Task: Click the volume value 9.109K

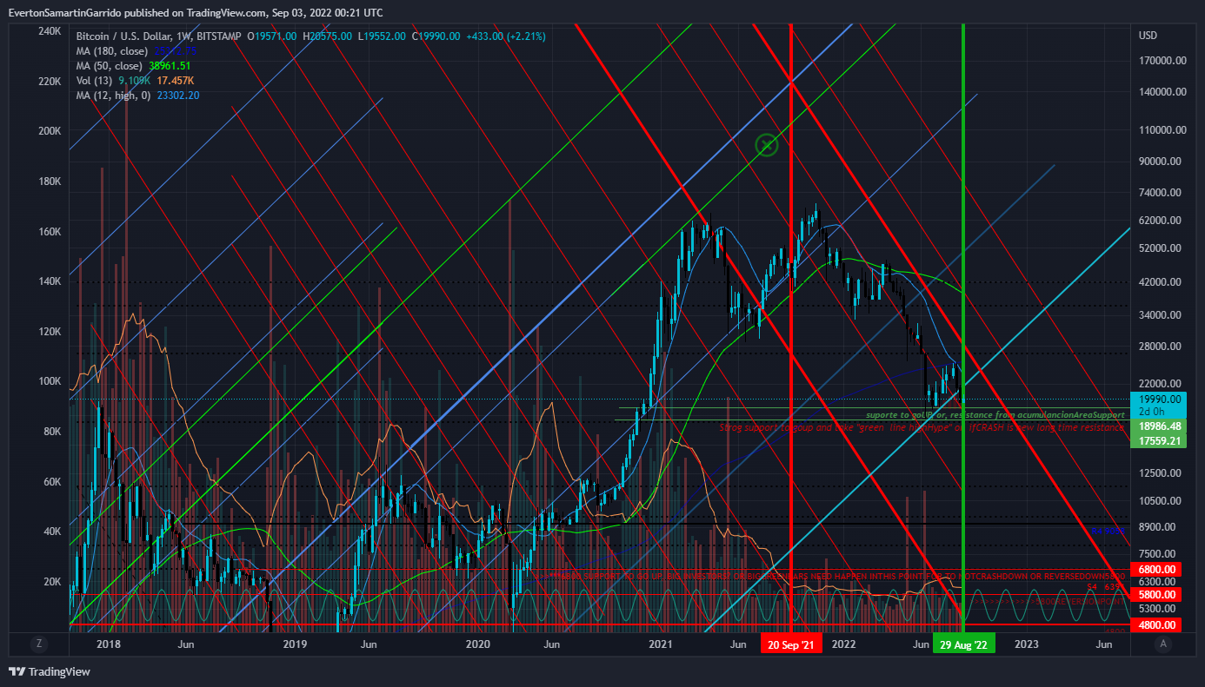Action: pos(135,81)
